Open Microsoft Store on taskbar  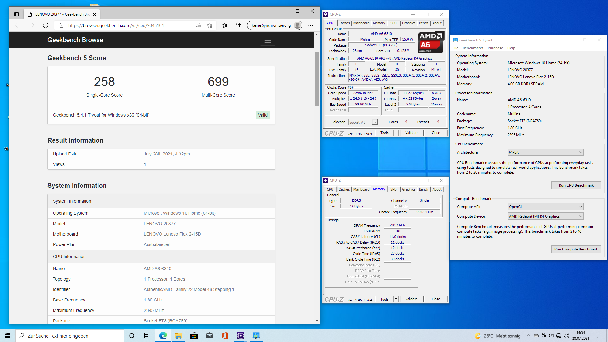[x=194, y=336]
